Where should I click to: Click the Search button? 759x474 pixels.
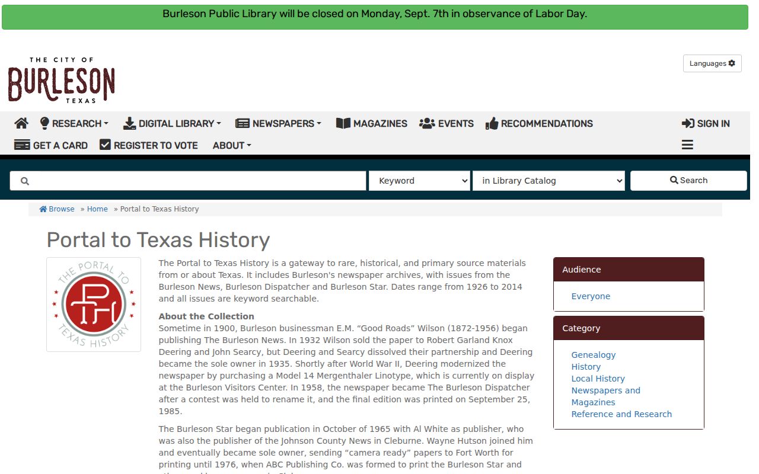tap(688, 181)
